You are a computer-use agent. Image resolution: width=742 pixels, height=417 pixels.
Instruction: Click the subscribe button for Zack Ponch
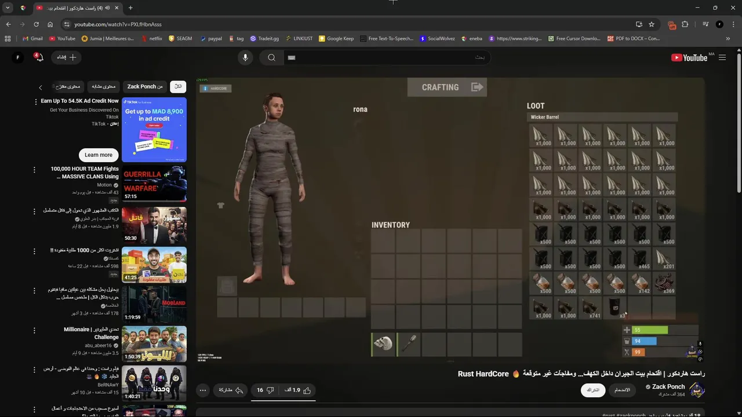coord(593,390)
